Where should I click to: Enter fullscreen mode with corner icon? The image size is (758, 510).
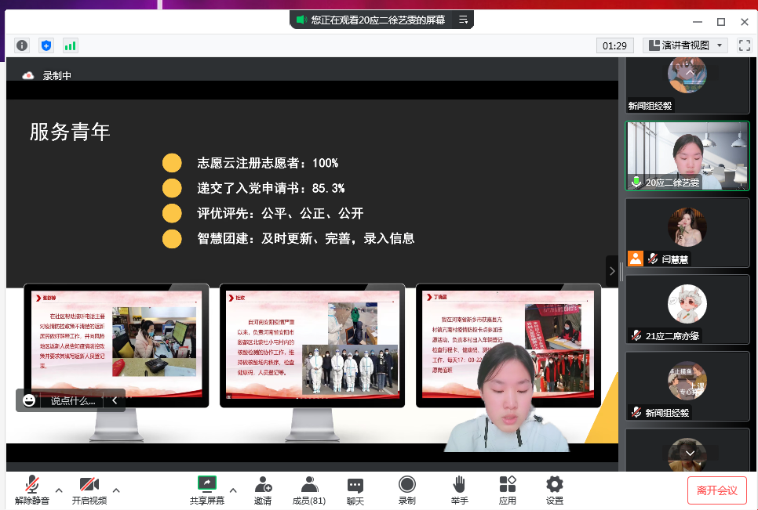[x=744, y=45]
